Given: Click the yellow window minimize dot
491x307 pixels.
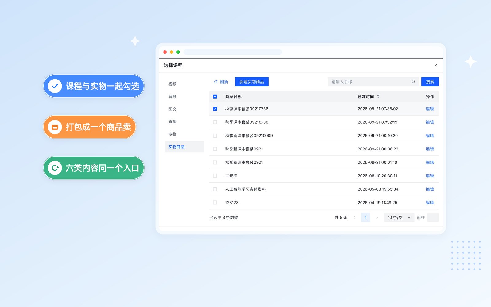Looking at the screenshot, I should tap(172, 52).
